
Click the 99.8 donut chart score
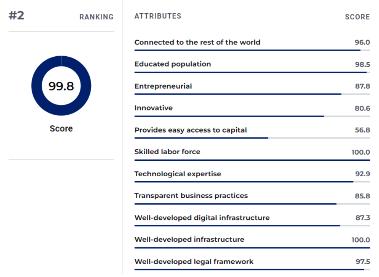click(x=61, y=86)
